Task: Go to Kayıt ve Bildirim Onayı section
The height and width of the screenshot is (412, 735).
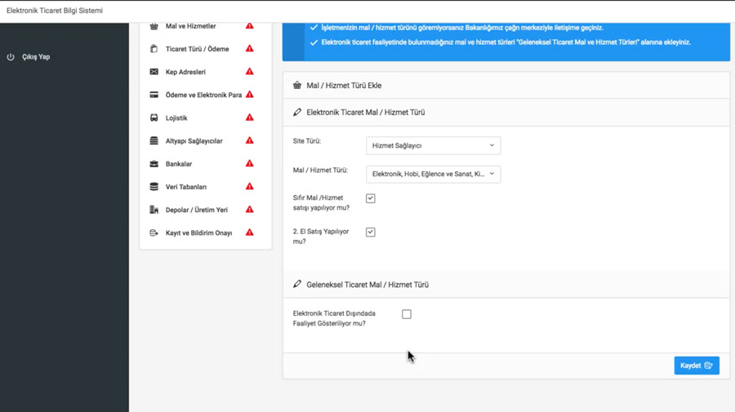Action: tap(198, 233)
